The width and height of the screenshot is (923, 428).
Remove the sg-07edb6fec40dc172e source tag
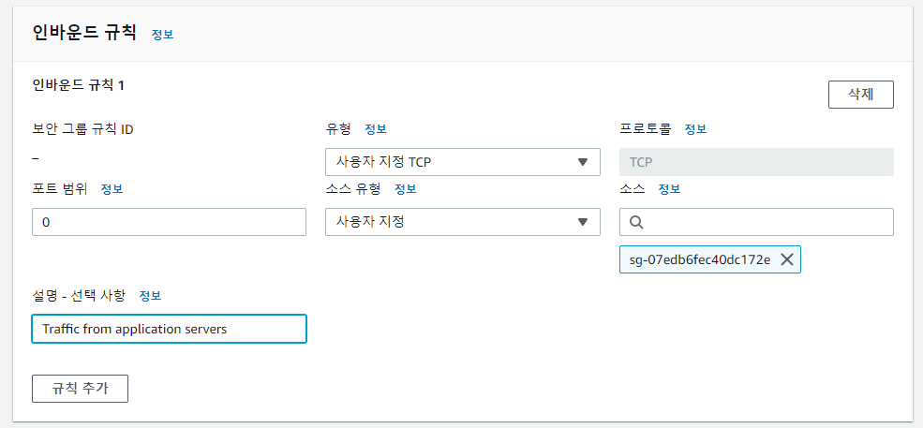coord(787,259)
